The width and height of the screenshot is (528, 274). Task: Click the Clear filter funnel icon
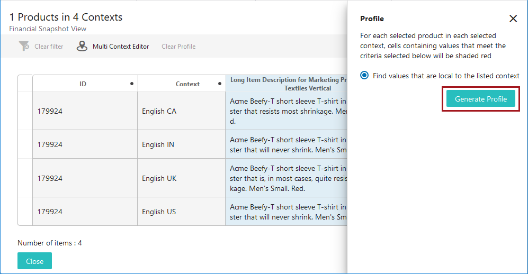coord(24,47)
